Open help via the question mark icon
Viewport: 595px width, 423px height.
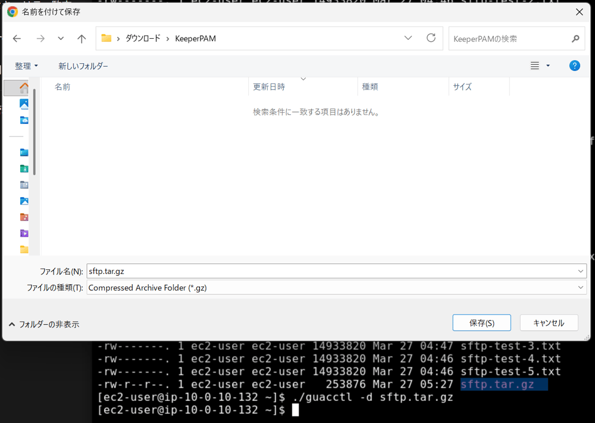(x=574, y=66)
